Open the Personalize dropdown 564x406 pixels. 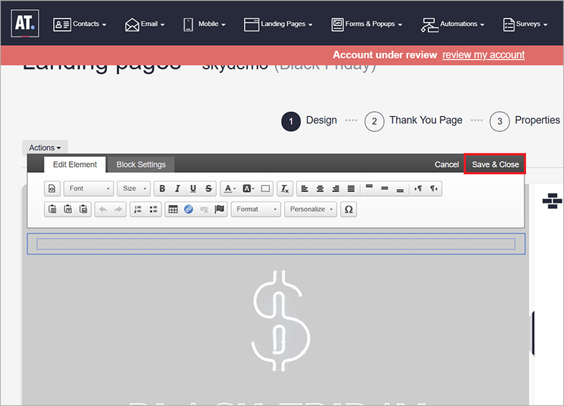pyautogui.click(x=311, y=209)
